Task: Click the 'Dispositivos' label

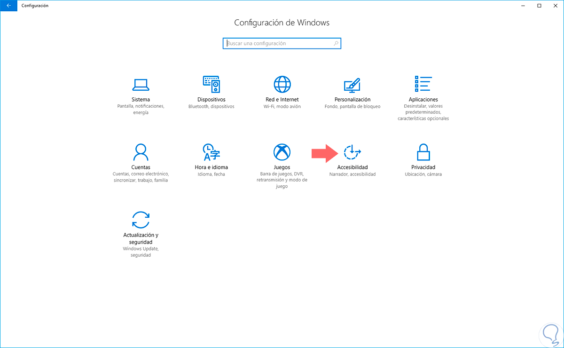Action: (x=211, y=100)
